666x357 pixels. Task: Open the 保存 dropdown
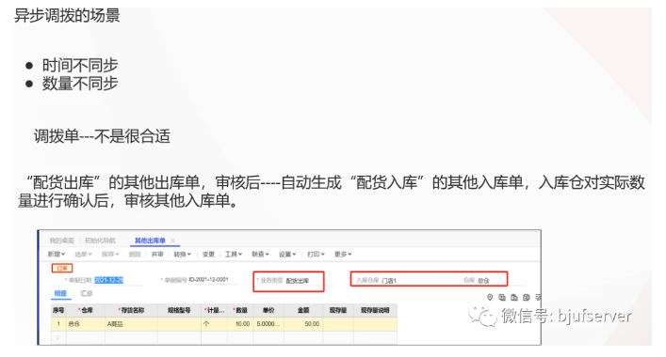tap(110, 254)
